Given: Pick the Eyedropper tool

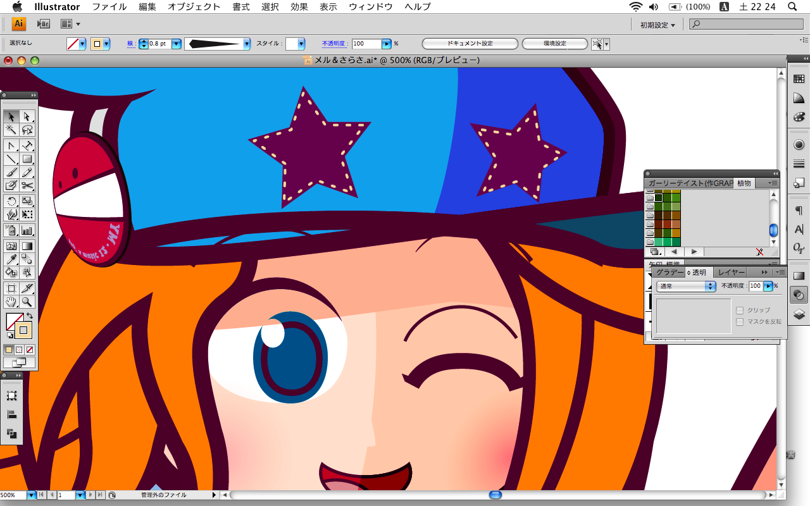Looking at the screenshot, I should (x=11, y=259).
